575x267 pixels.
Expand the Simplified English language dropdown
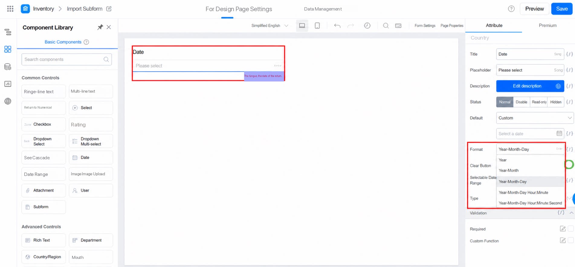click(x=270, y=26)
